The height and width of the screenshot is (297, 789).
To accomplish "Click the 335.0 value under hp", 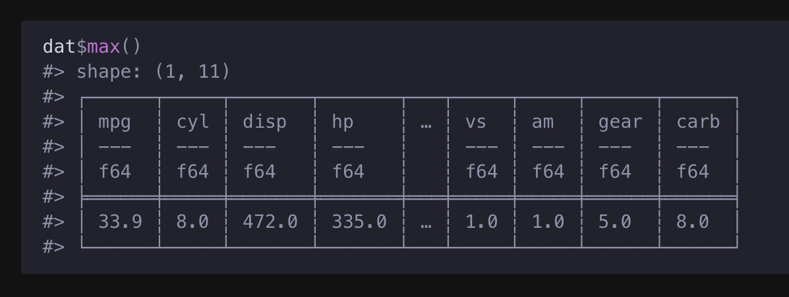I will point(359,222).
